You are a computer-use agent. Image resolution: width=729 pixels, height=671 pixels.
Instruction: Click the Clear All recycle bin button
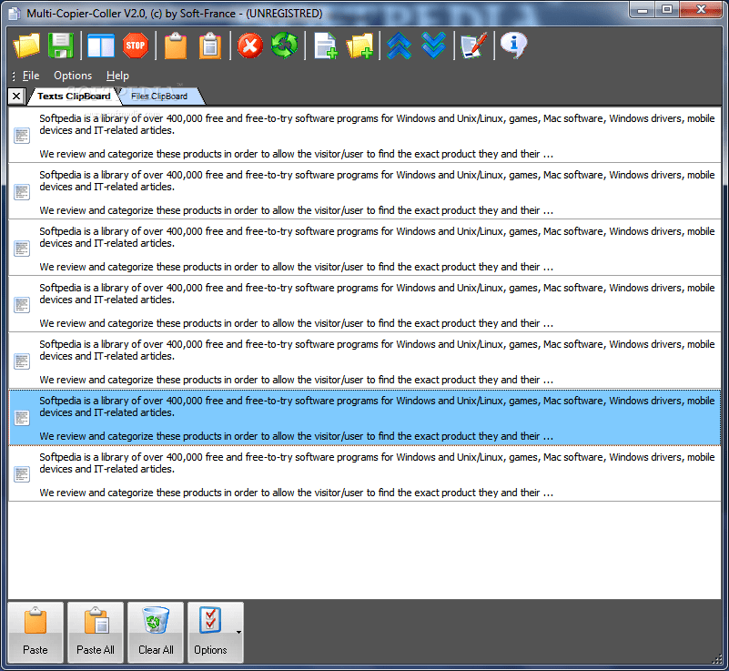[156, 633]
